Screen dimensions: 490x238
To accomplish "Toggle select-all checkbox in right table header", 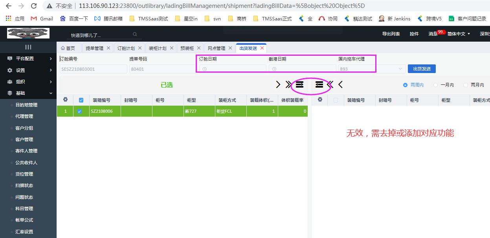I will pyautogui.click(x=336, y=100).
